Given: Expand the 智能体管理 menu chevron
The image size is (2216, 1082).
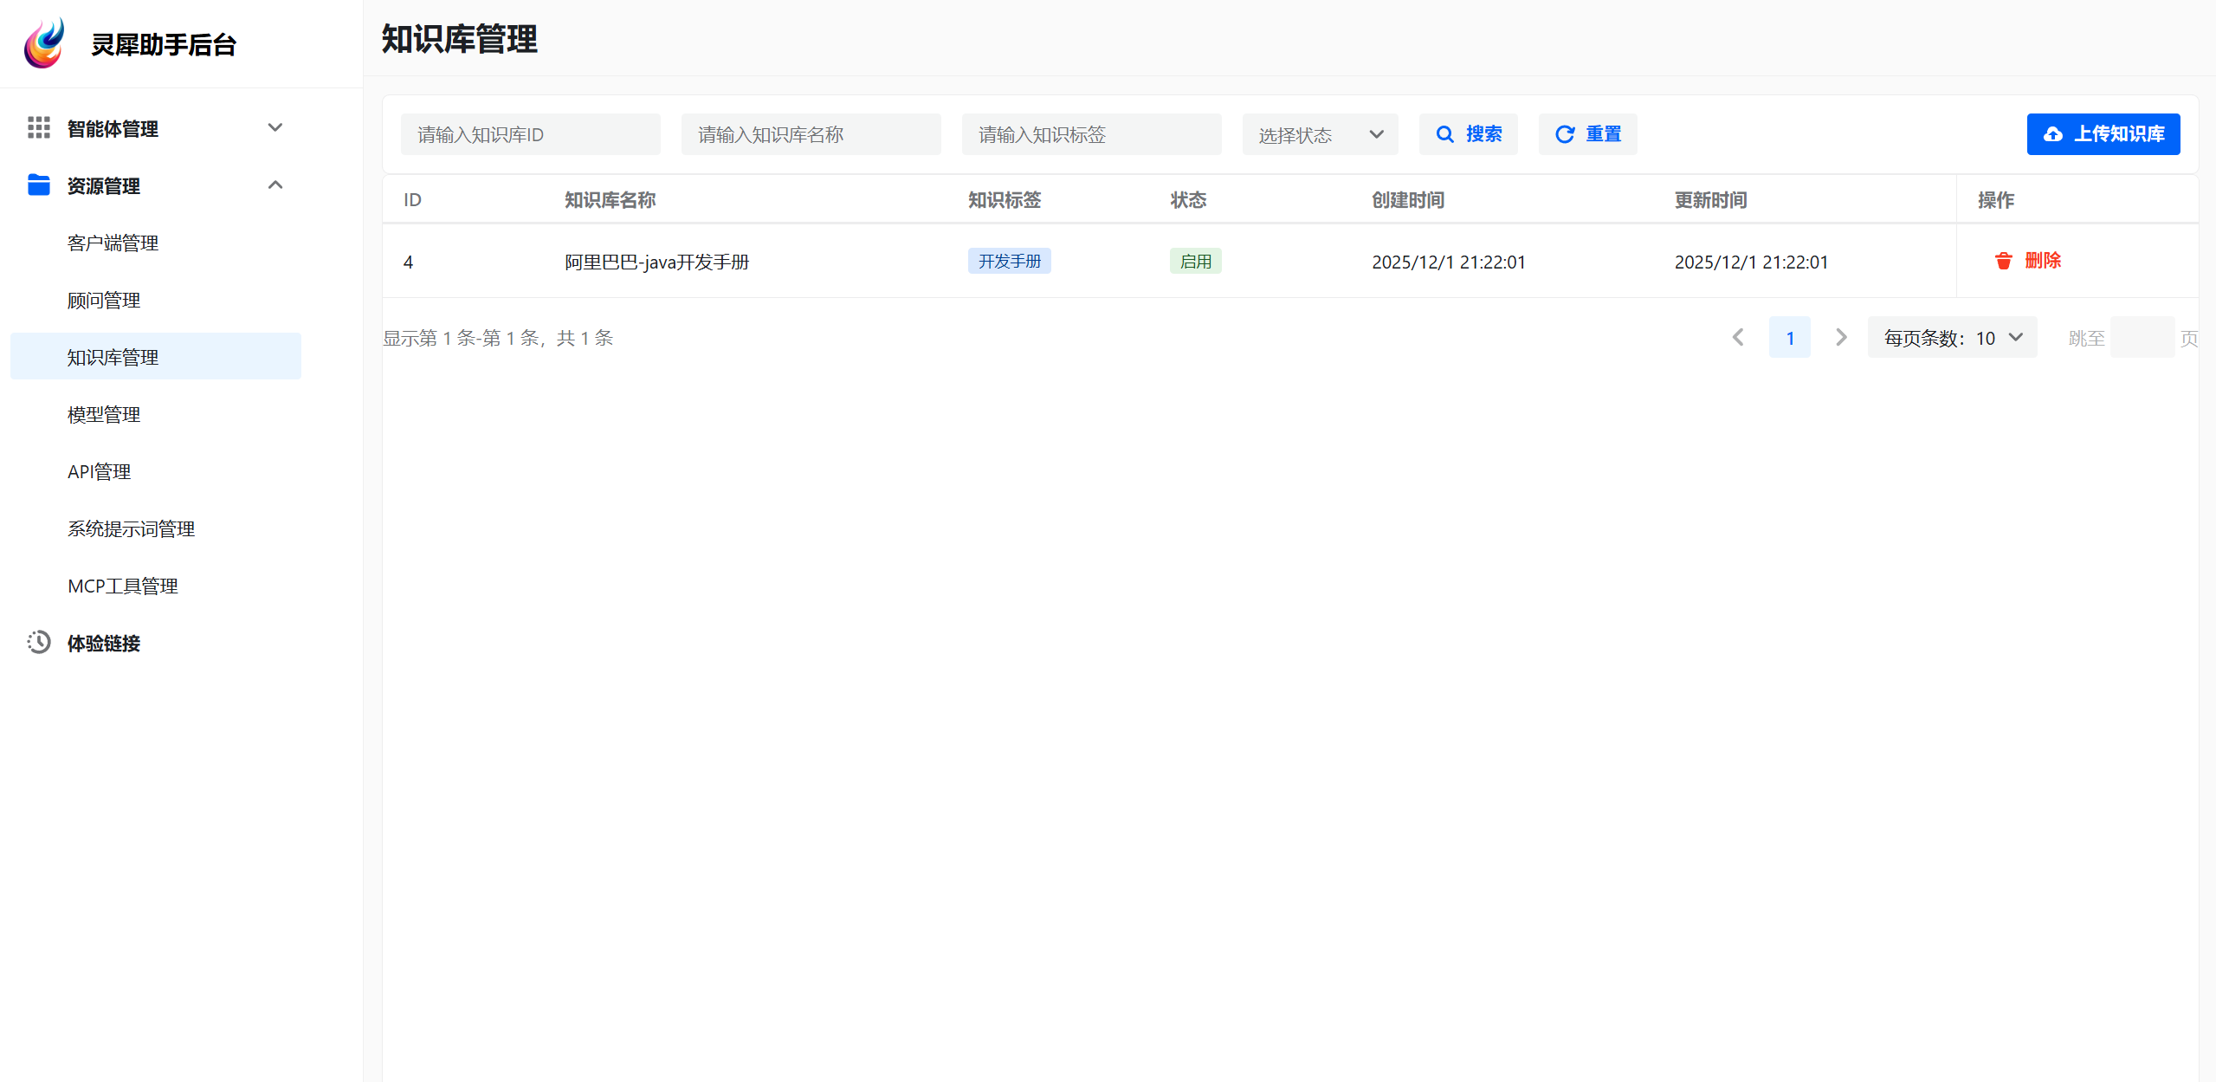Looking at the screenshot, I should [x=275, y=128].
